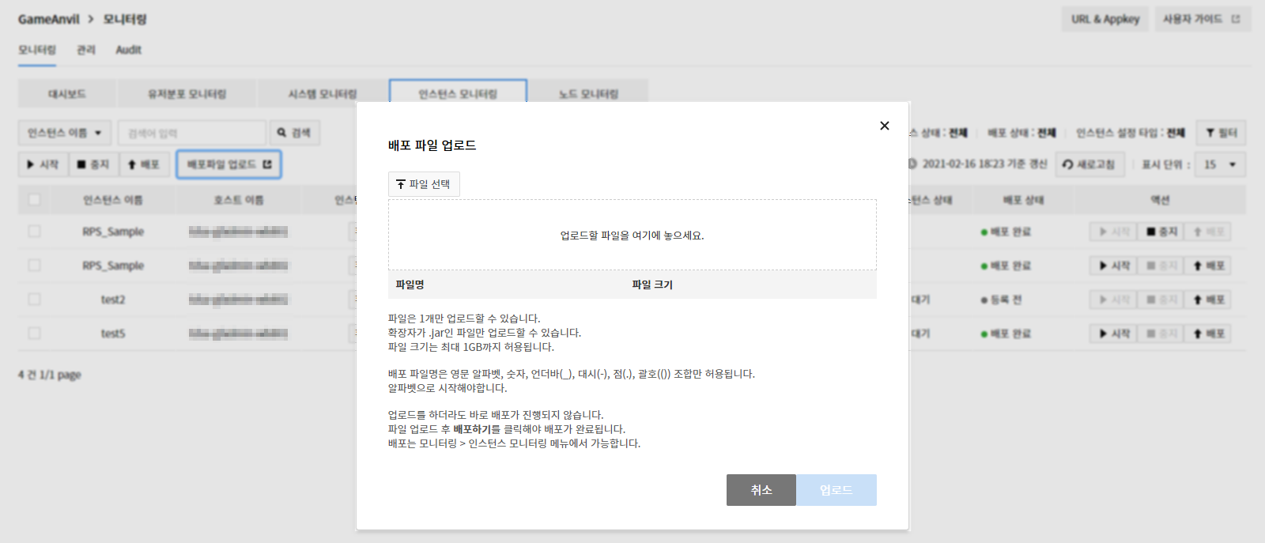The width and height of the screenshot is (1265, 543).
Task: Click 시작 in test5 row actions
Action: tap(1114, 334)
